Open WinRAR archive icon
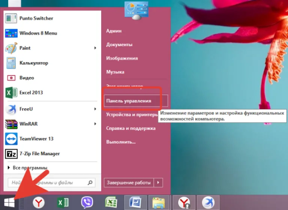This screenshot has height=210, width=288. pyautogui.click(x=11, y=124)
